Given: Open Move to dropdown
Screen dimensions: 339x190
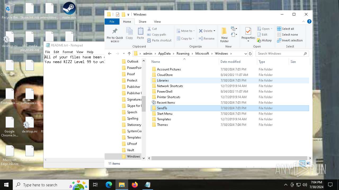Looking at the screenshot, I should point(186,31).
